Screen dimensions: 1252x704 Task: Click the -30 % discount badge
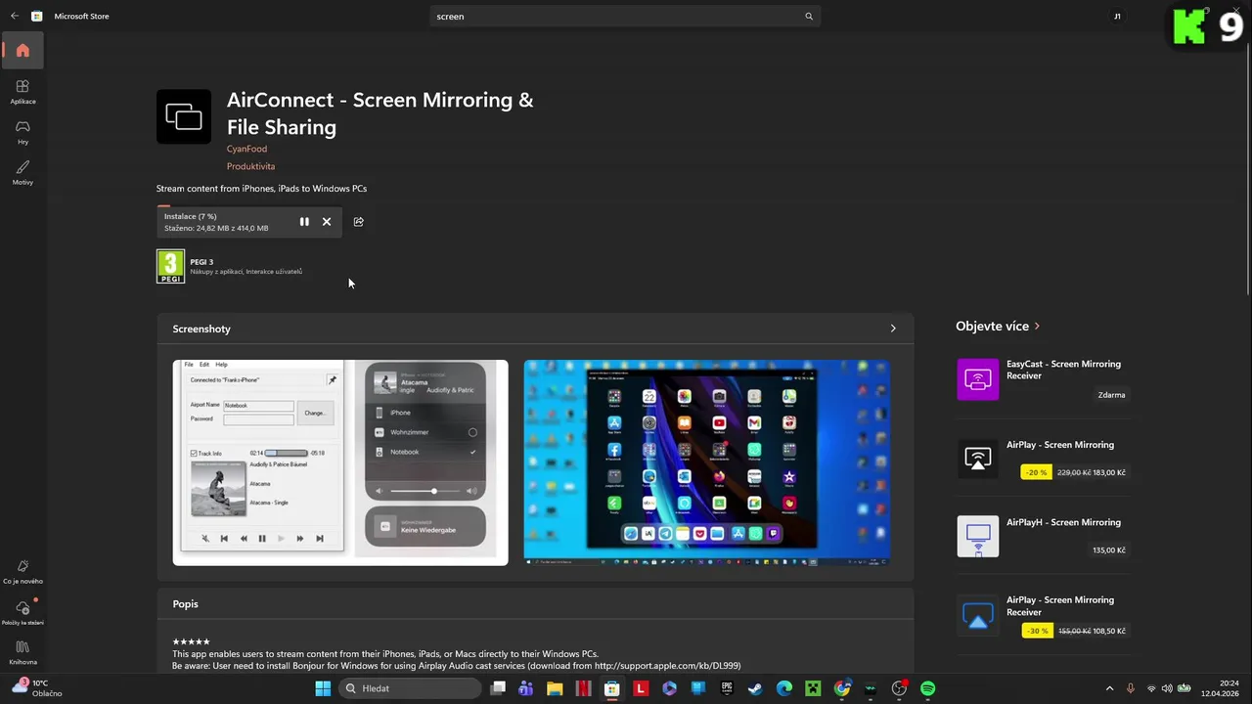coord(1037,631)
